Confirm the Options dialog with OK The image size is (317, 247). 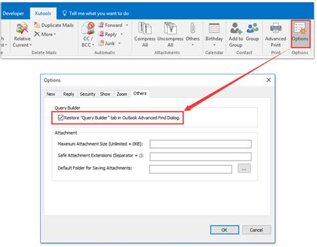point(225,230)
